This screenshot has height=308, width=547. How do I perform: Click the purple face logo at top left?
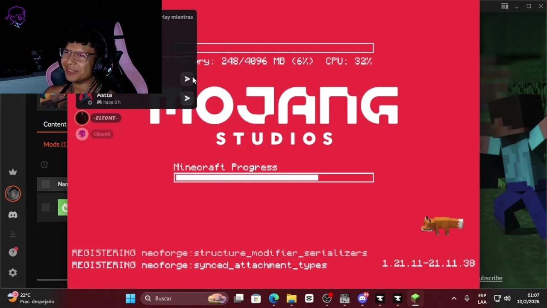tap(16, 17)
